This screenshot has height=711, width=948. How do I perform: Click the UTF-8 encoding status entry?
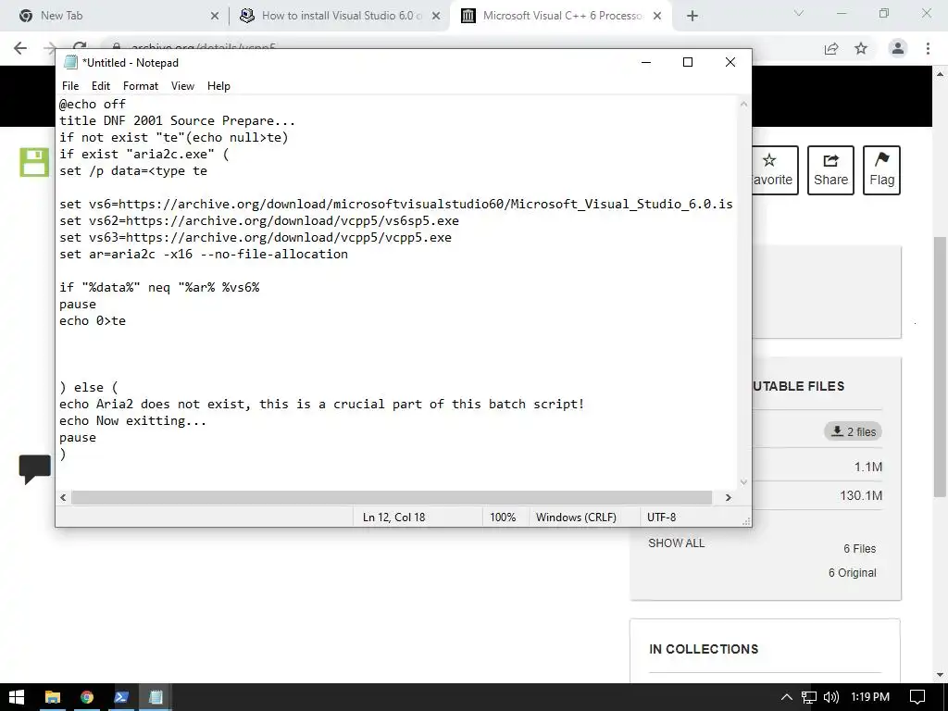tap(661, 518)
